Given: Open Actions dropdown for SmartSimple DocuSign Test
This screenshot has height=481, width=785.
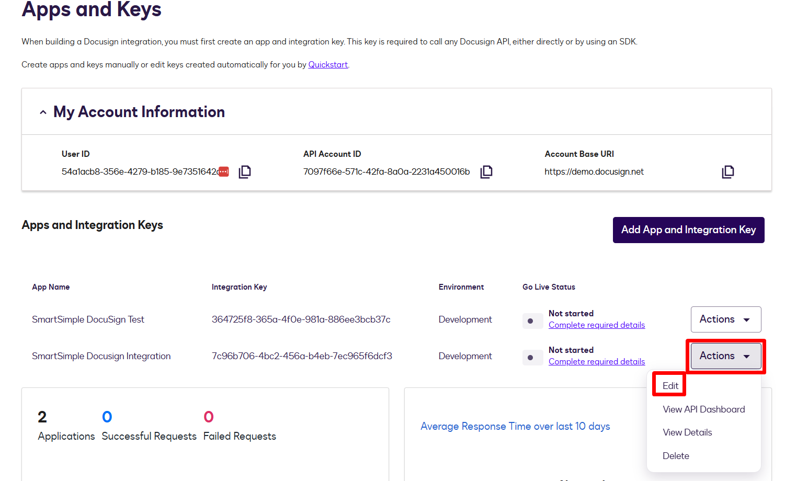Looking at the screenshot, I should pos(726,319).
